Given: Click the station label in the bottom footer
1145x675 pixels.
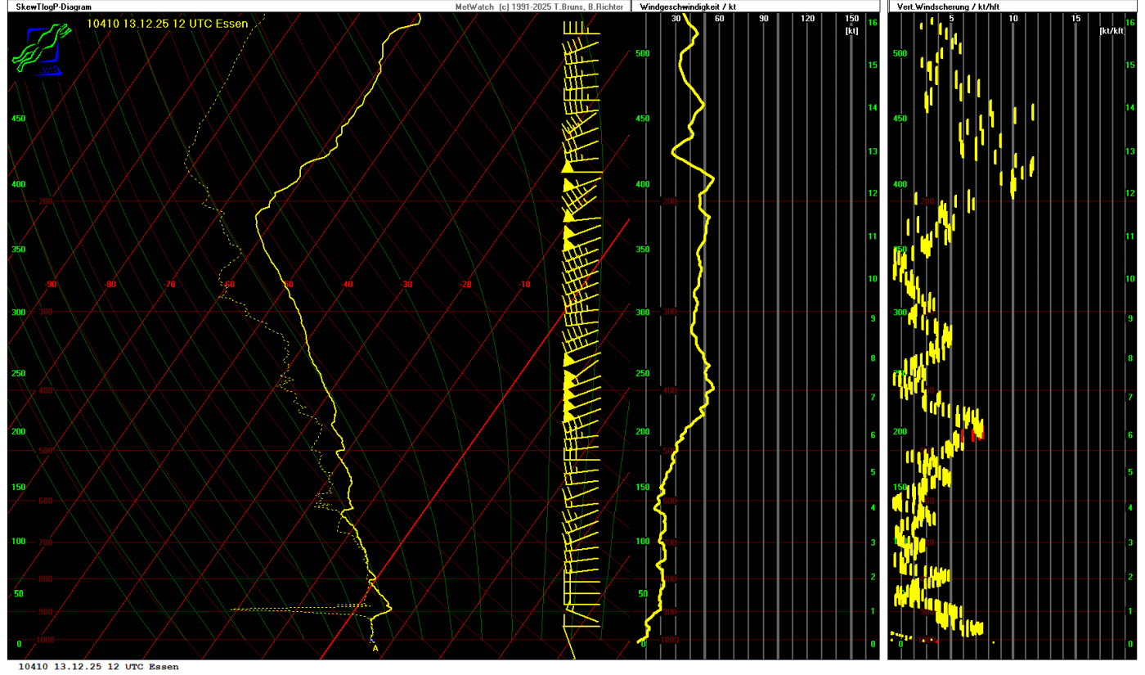Looking at the screenshot, I should (98, 667).
